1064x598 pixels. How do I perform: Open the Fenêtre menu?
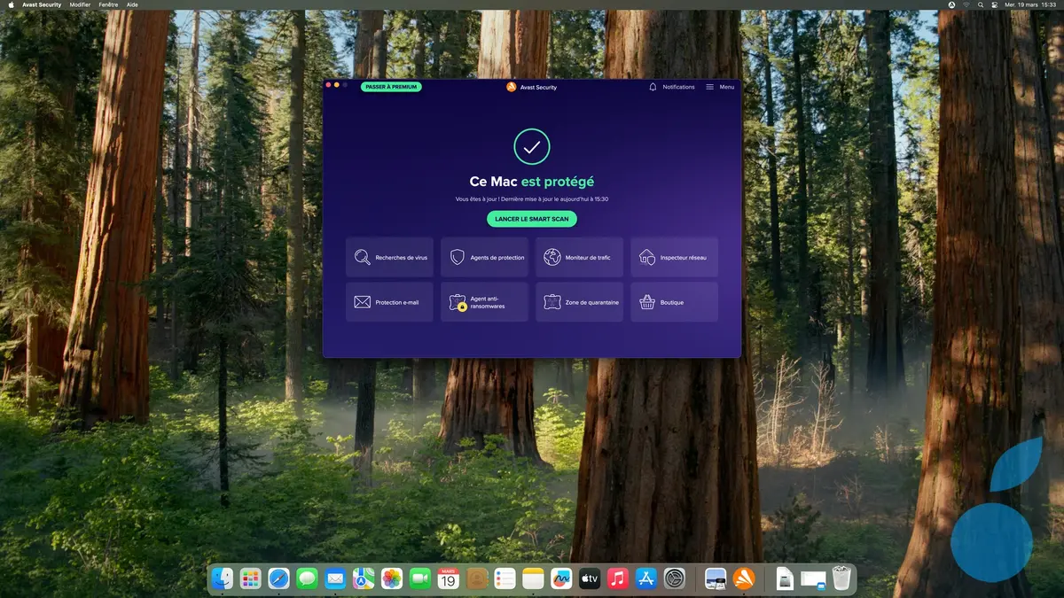coord(109,4)
